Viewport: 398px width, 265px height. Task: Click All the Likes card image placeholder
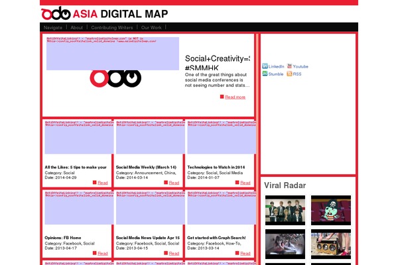79,137
